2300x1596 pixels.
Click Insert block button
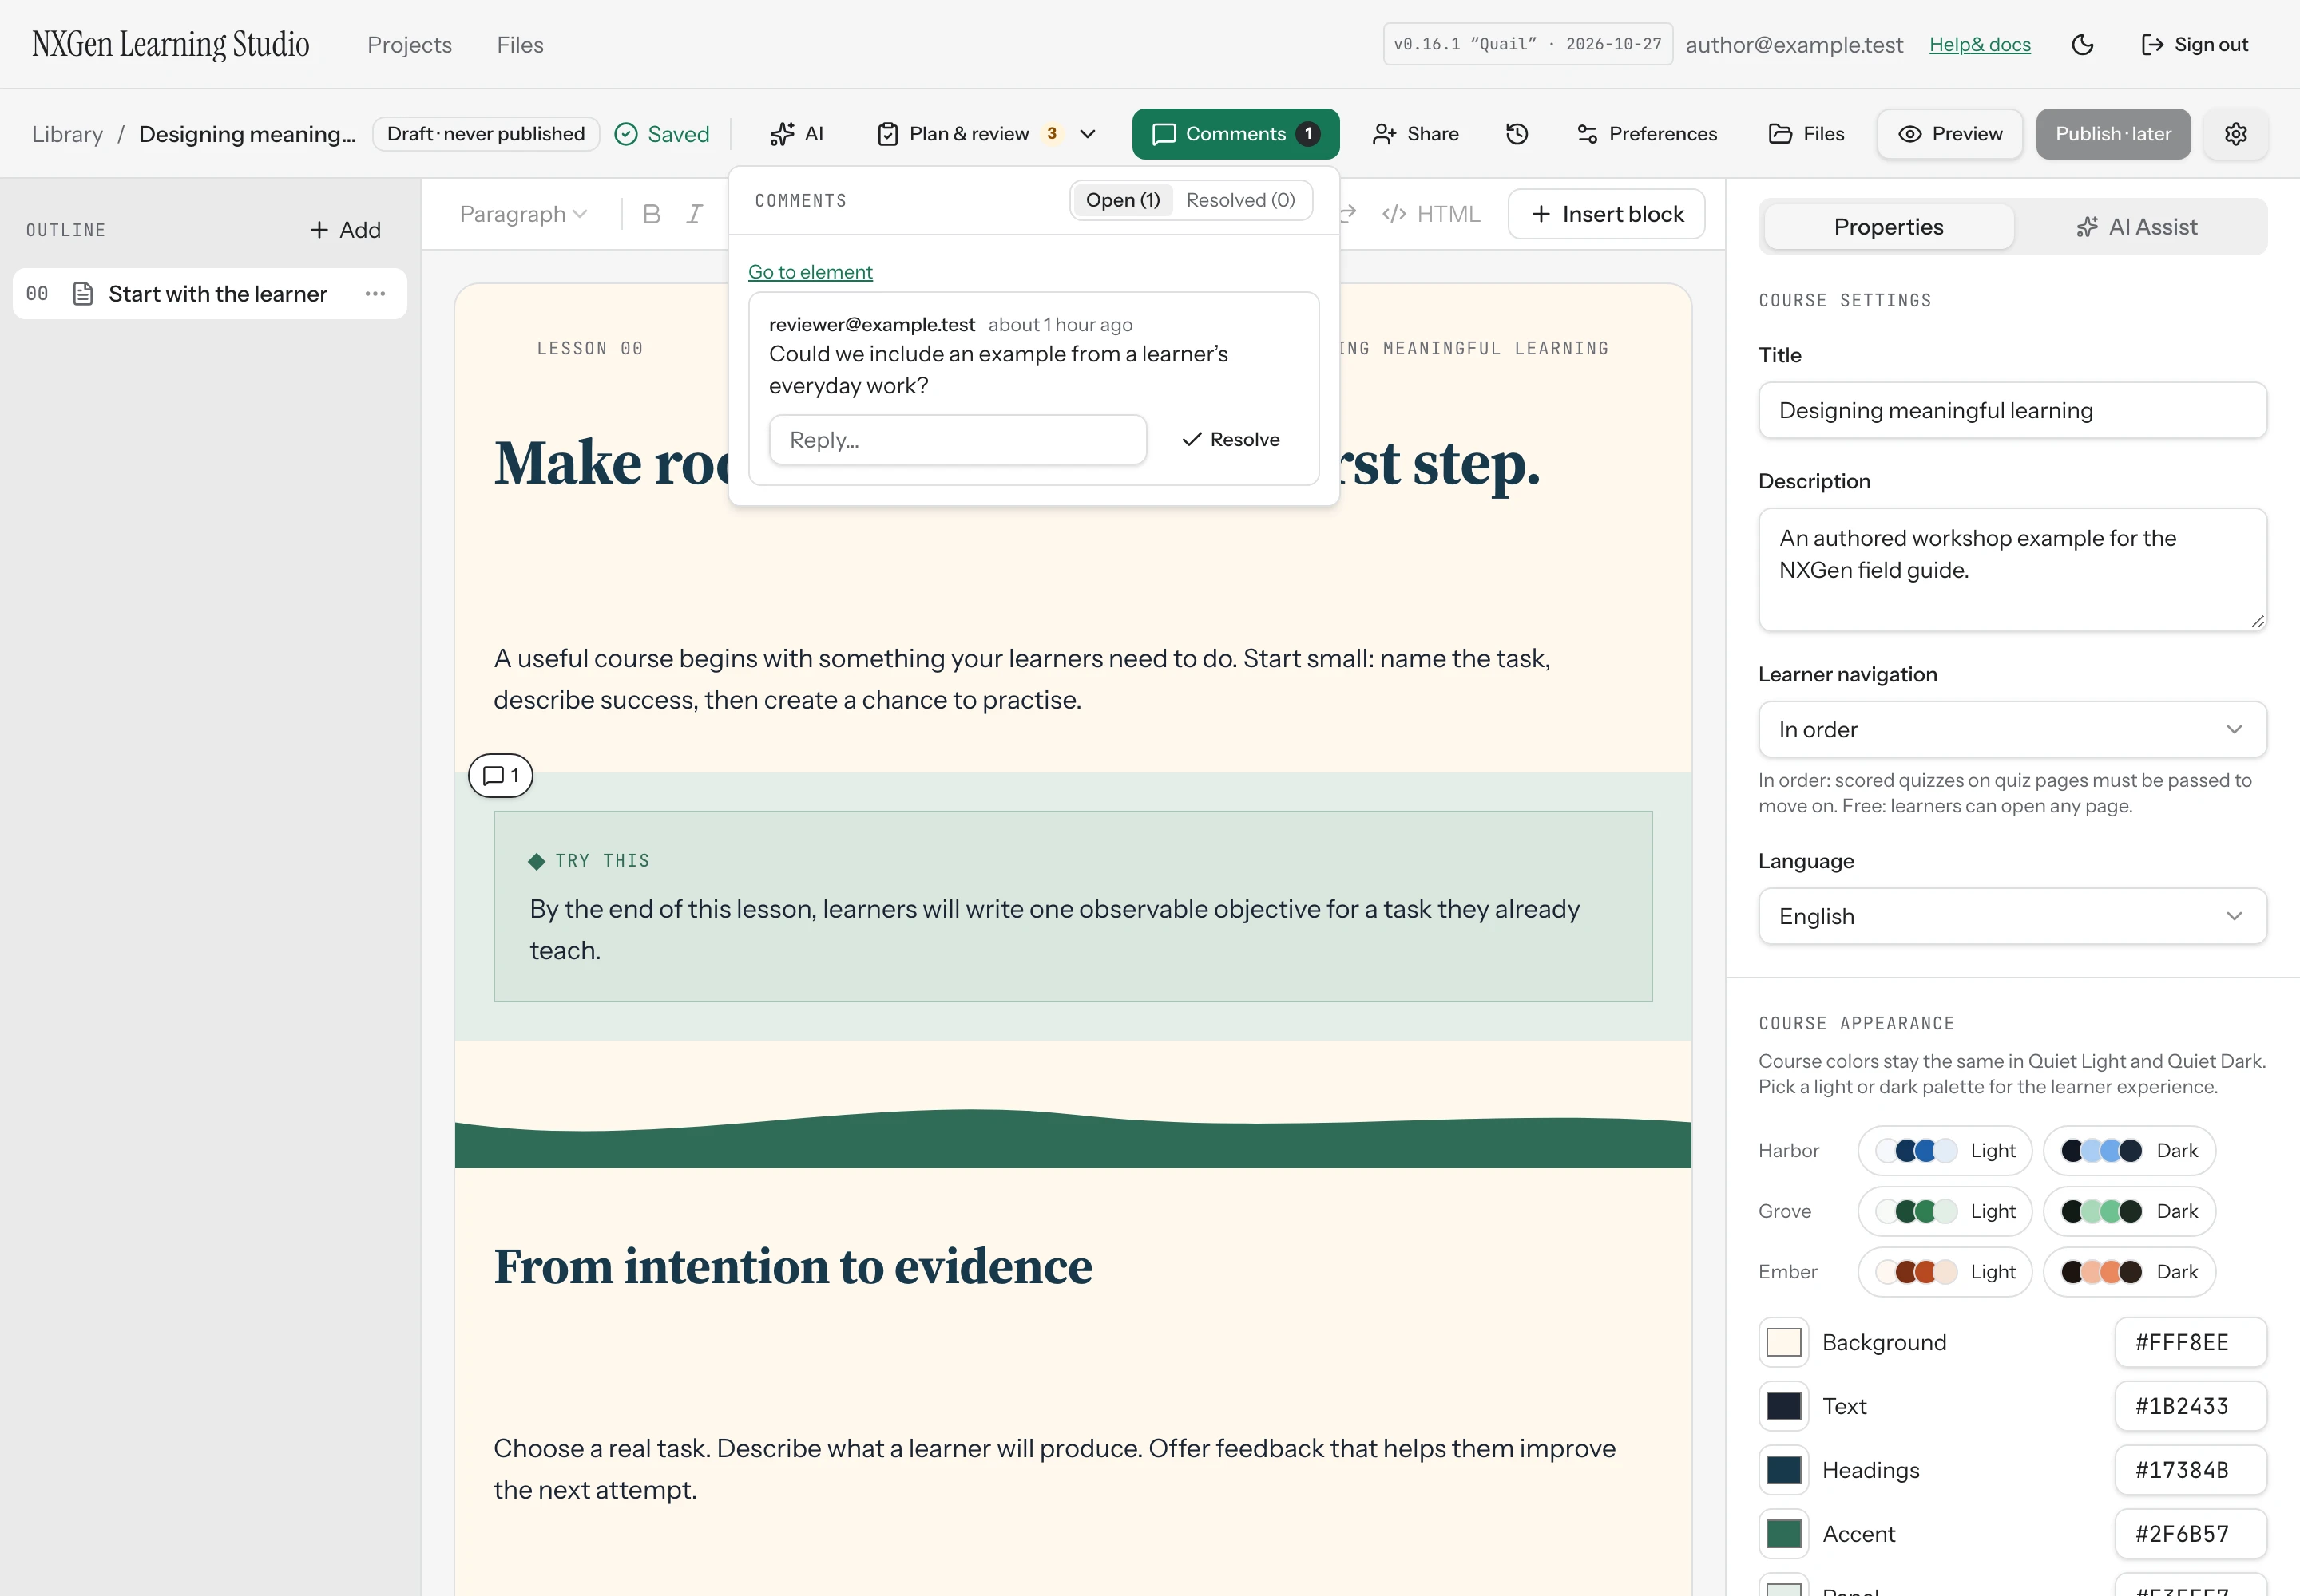1605,214
